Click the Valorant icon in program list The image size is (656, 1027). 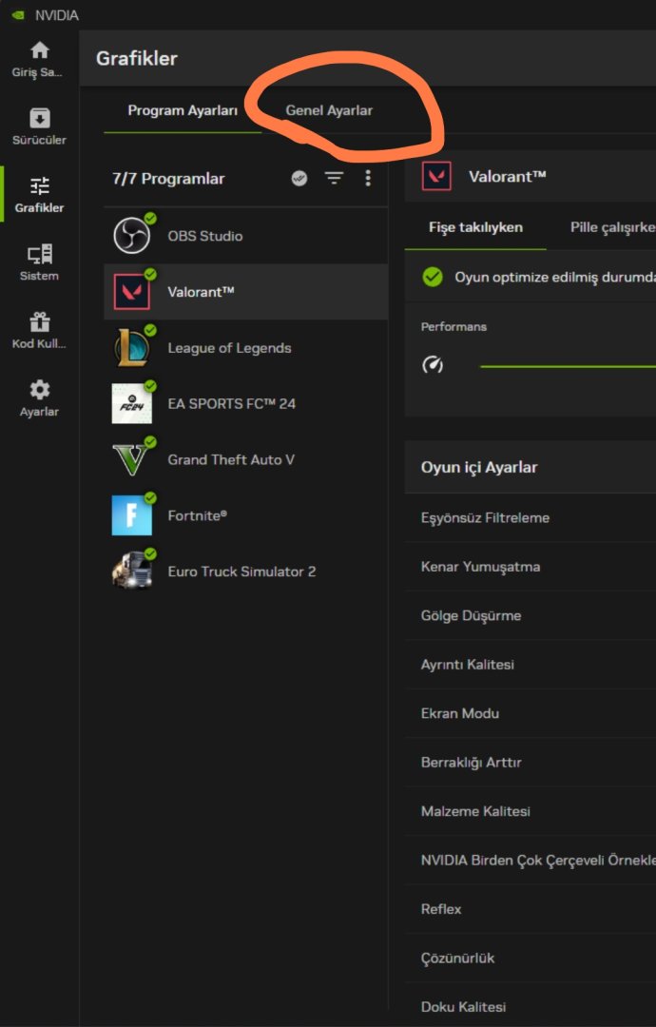[132, 292]
